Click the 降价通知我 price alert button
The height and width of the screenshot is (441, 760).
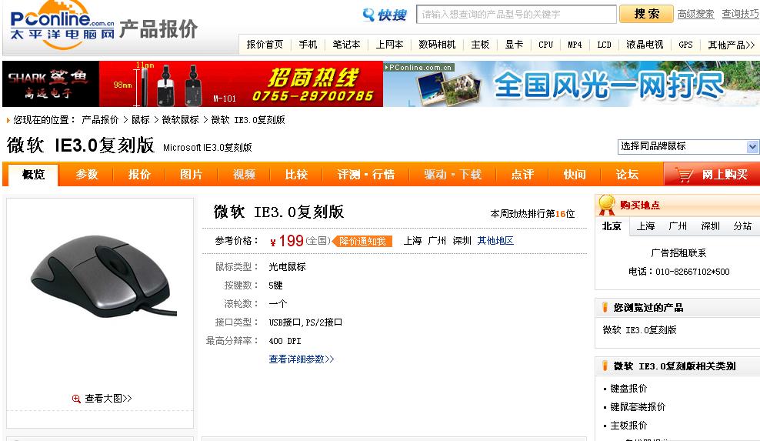coord(362,241)
